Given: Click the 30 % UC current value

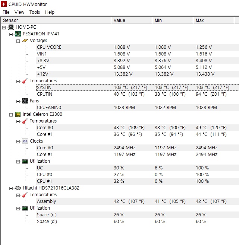Looking at the screenshot, I should click(x=119, y=168).
